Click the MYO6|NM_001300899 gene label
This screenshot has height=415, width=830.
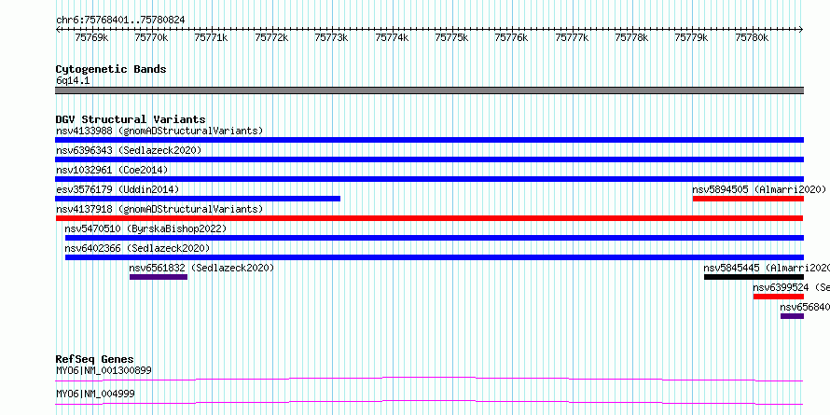point(104,370)
